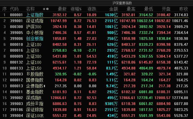Click the change value -0.10
The image size is (193, 119).
(x=77, y=50)
